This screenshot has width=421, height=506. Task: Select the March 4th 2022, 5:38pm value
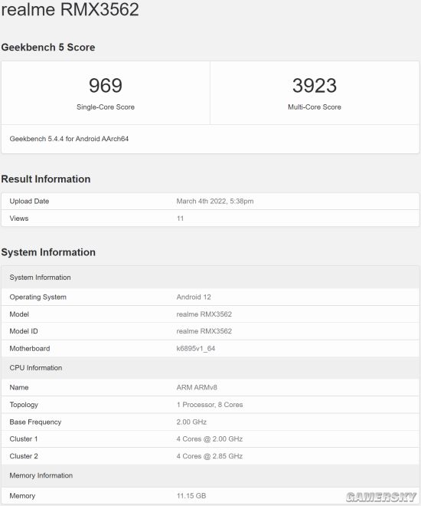(x=215, y=202)
